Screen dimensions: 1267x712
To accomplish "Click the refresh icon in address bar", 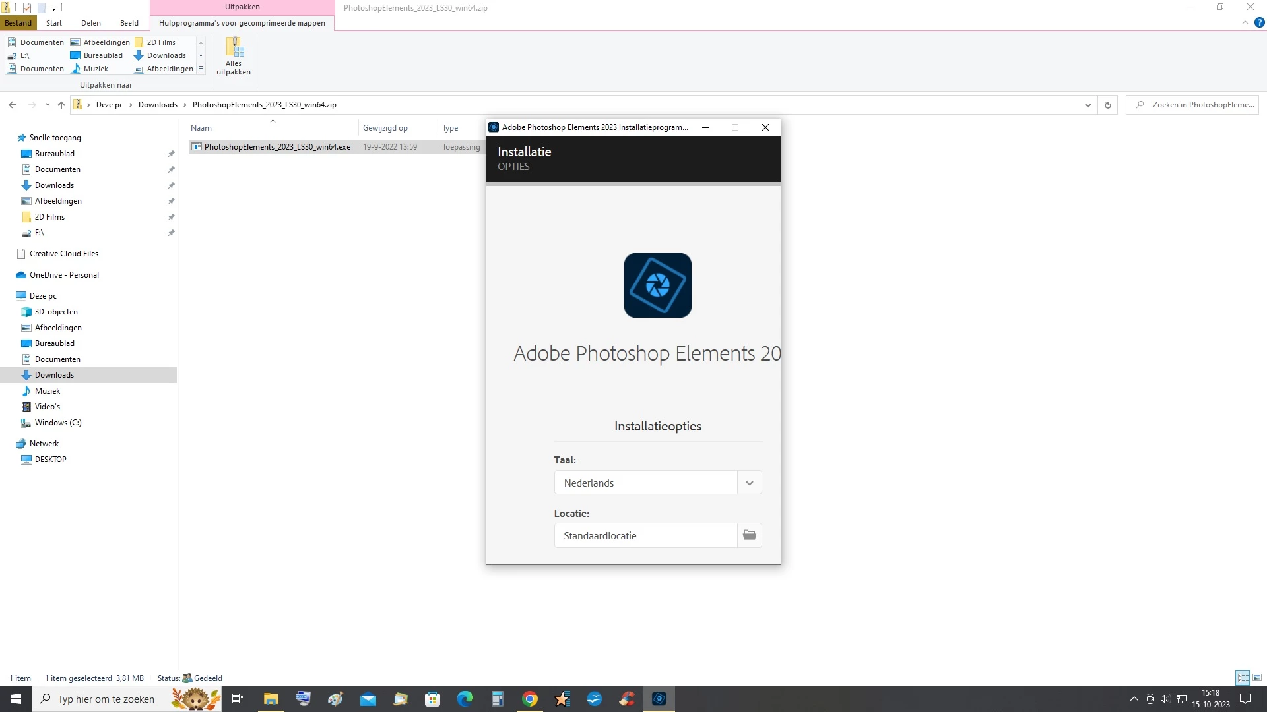I will pos(1108,105).
